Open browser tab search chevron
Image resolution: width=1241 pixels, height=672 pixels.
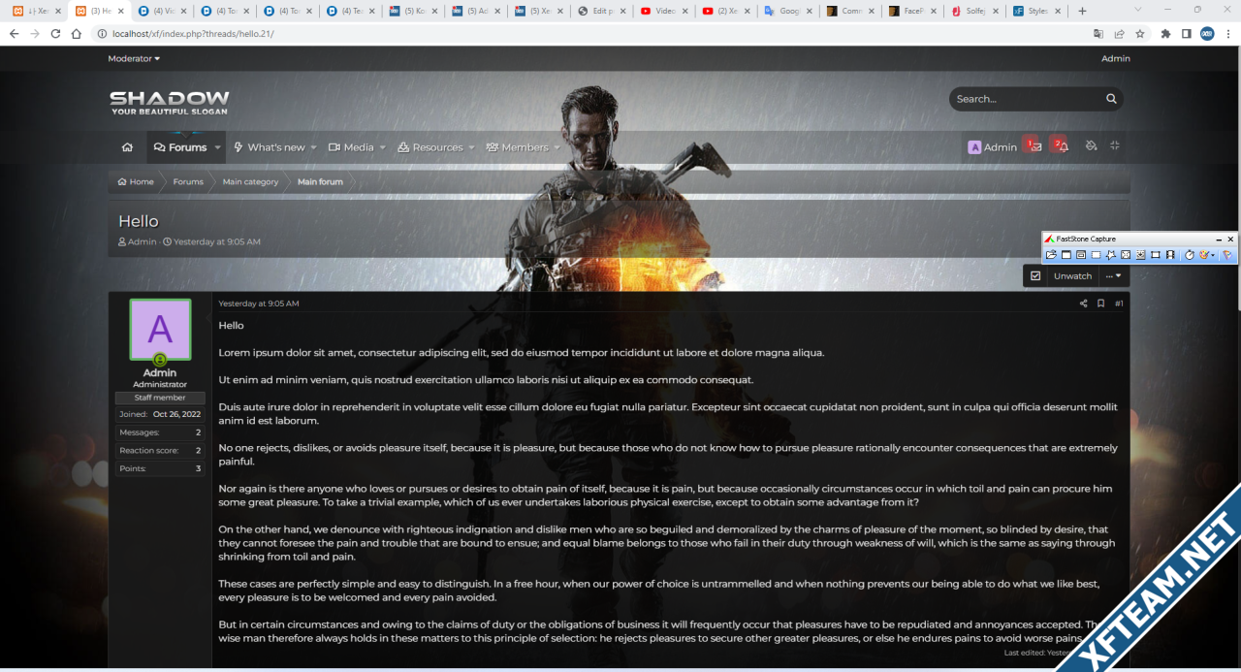click(1137, 11)
